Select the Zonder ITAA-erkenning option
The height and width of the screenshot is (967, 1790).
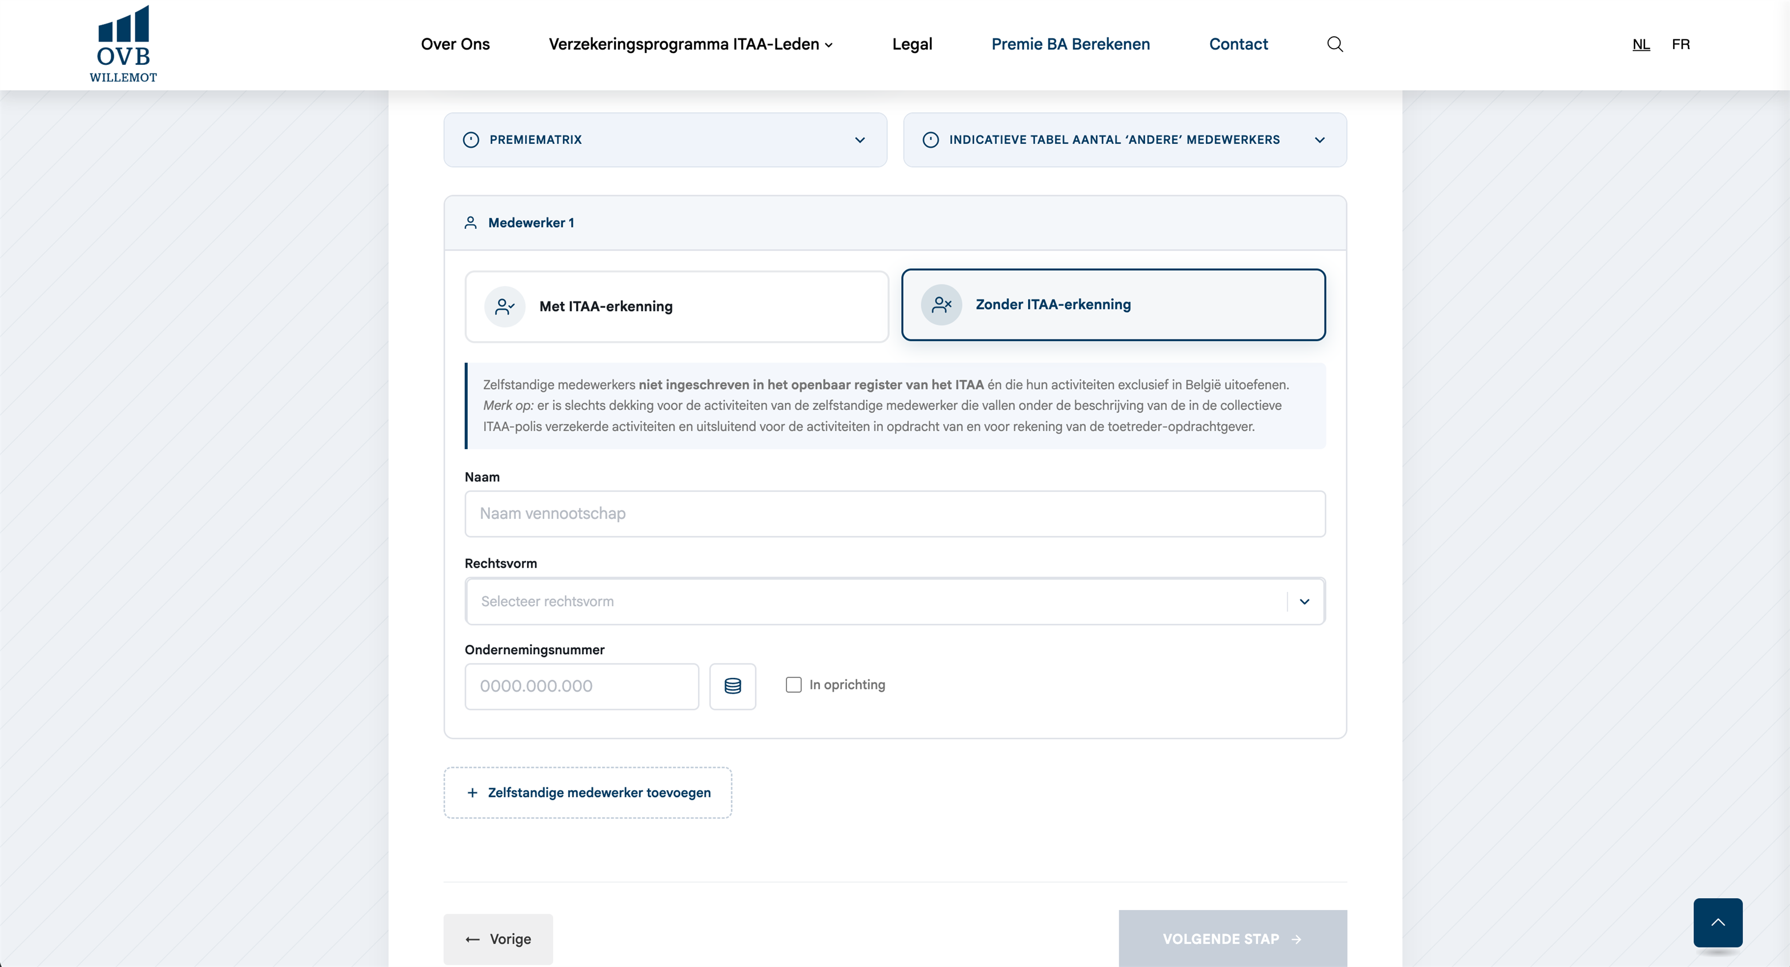1113,304
